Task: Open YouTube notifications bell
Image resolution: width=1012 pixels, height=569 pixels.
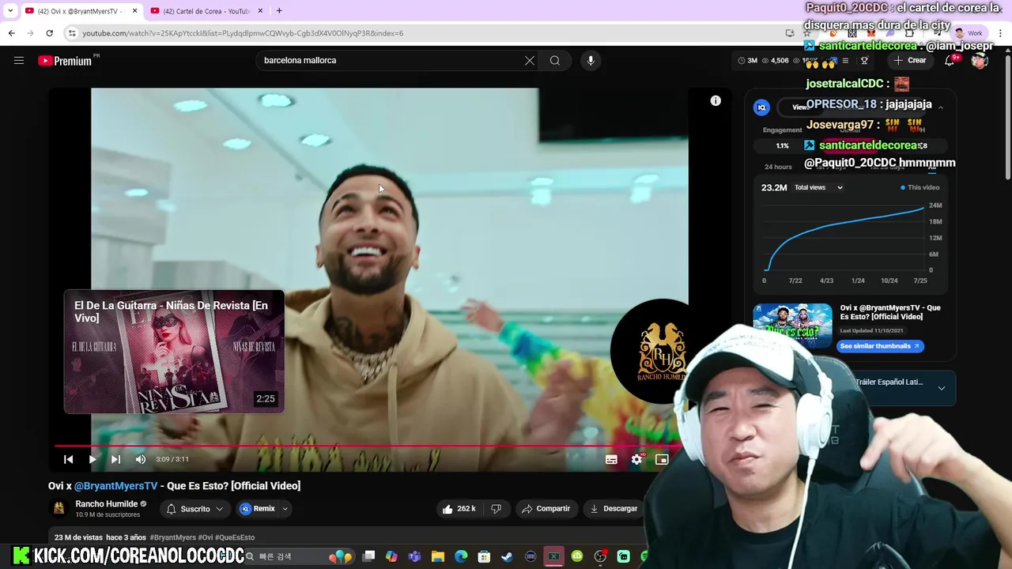Action: pyautogui.click(x=950, y=60)
